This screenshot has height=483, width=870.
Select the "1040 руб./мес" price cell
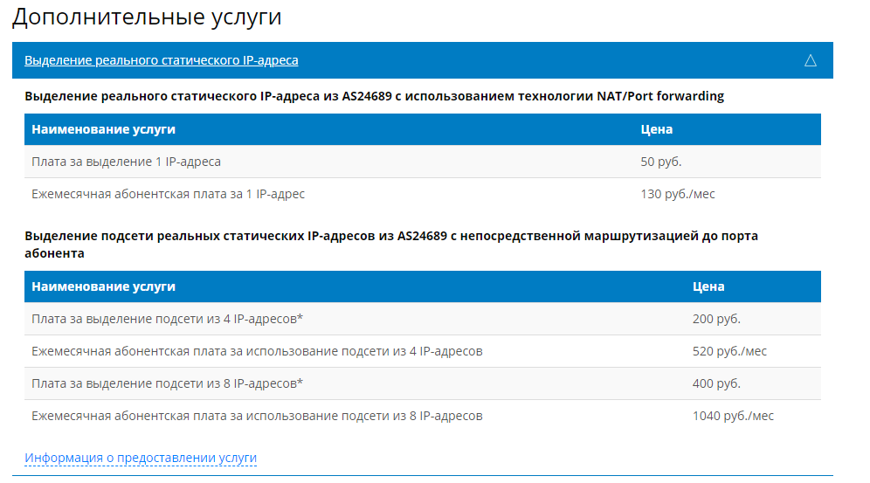point(733,416)
